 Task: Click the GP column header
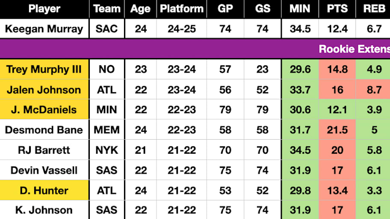click(225, 9)
